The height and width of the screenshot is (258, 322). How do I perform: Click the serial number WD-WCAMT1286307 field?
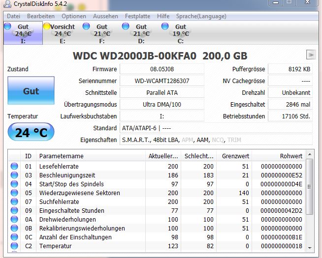162,81
